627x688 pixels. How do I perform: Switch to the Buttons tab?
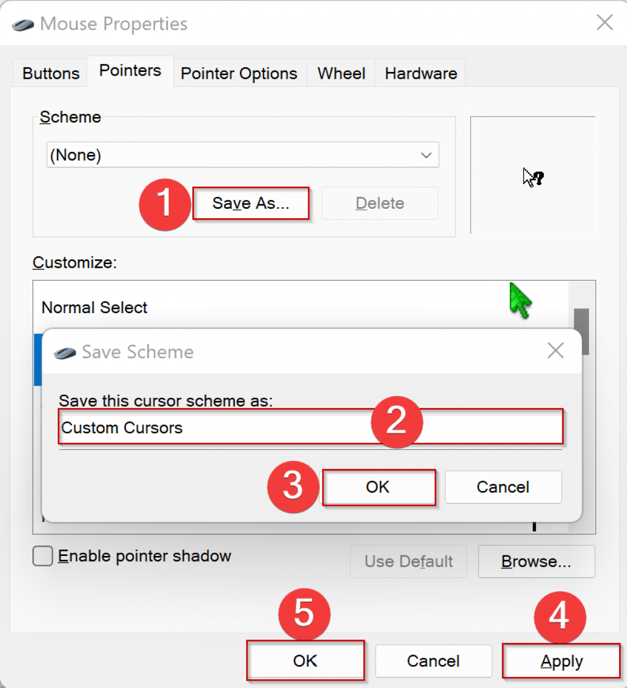(51, 73)
